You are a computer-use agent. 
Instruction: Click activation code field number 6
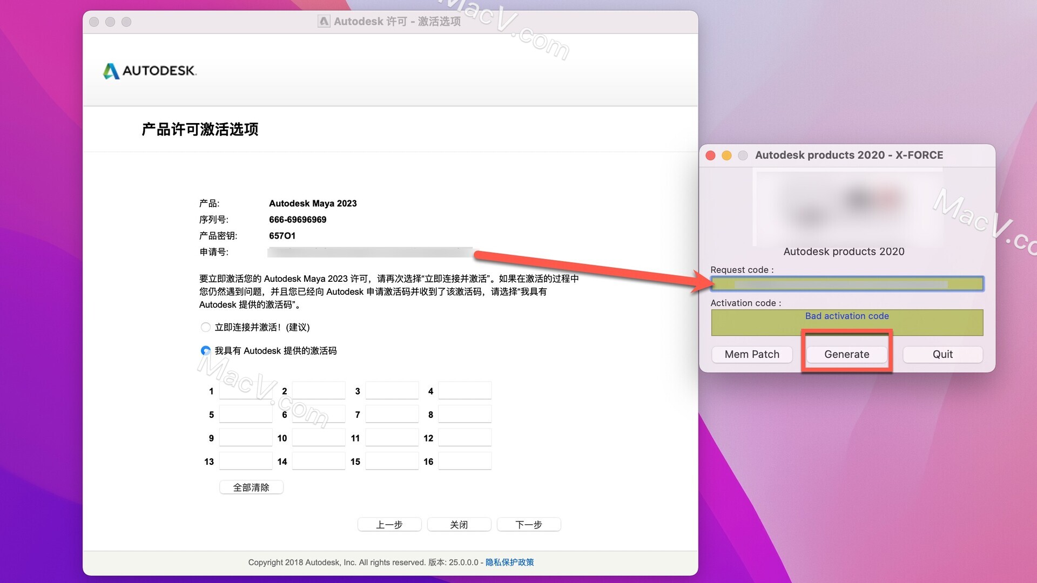point(319,415)
